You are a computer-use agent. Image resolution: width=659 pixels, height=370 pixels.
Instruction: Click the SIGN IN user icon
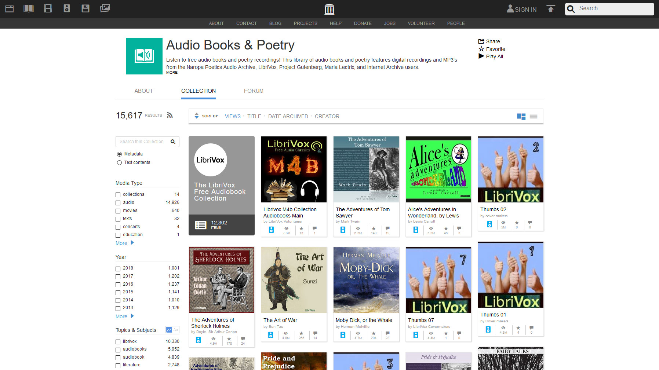click(x=510, y=8)
